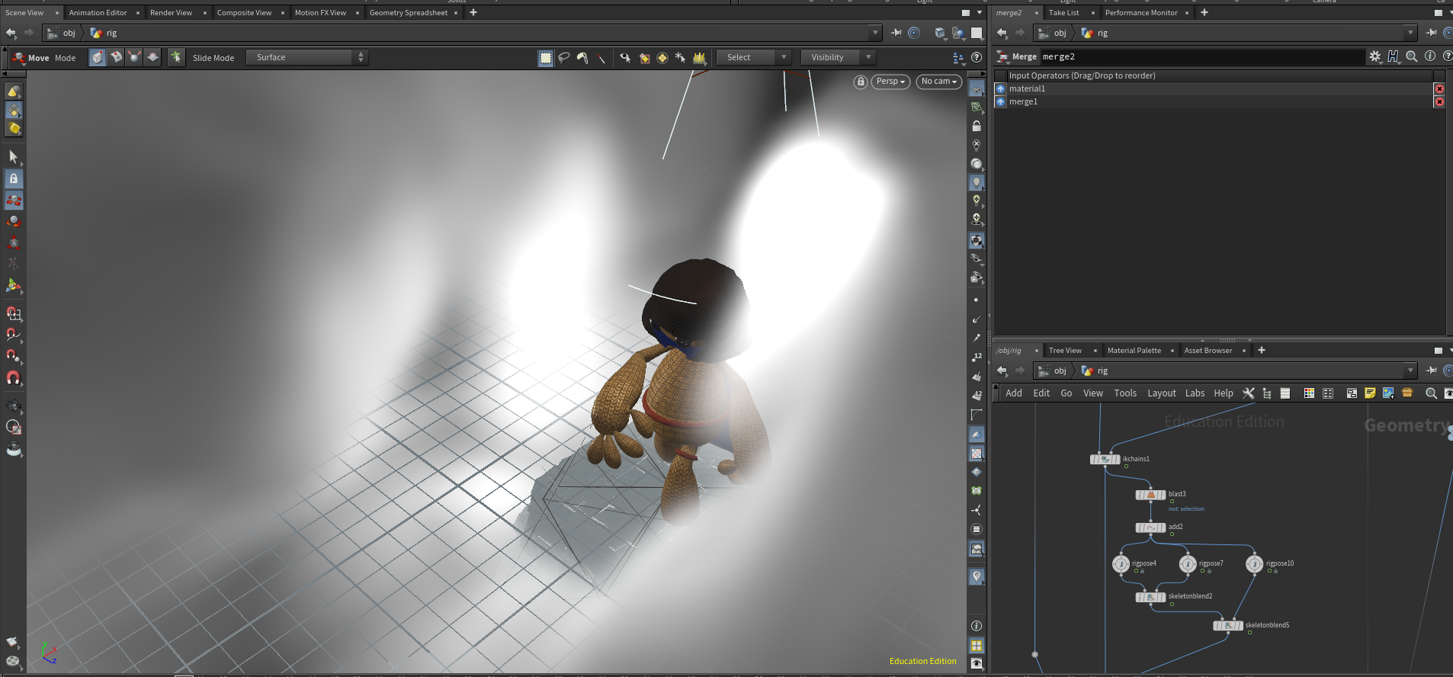
Task: Select the ikchains1 node icon
Action: coord(1105,460)
